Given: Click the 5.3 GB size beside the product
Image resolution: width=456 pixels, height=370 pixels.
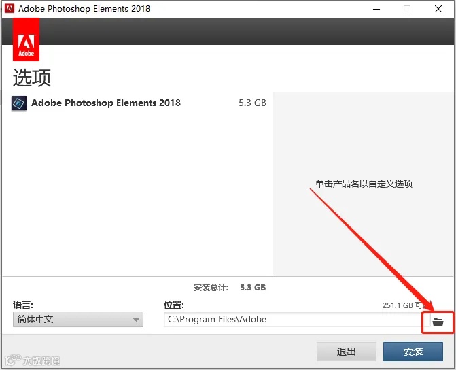Looking at the screenshot, I should point(252,103).
